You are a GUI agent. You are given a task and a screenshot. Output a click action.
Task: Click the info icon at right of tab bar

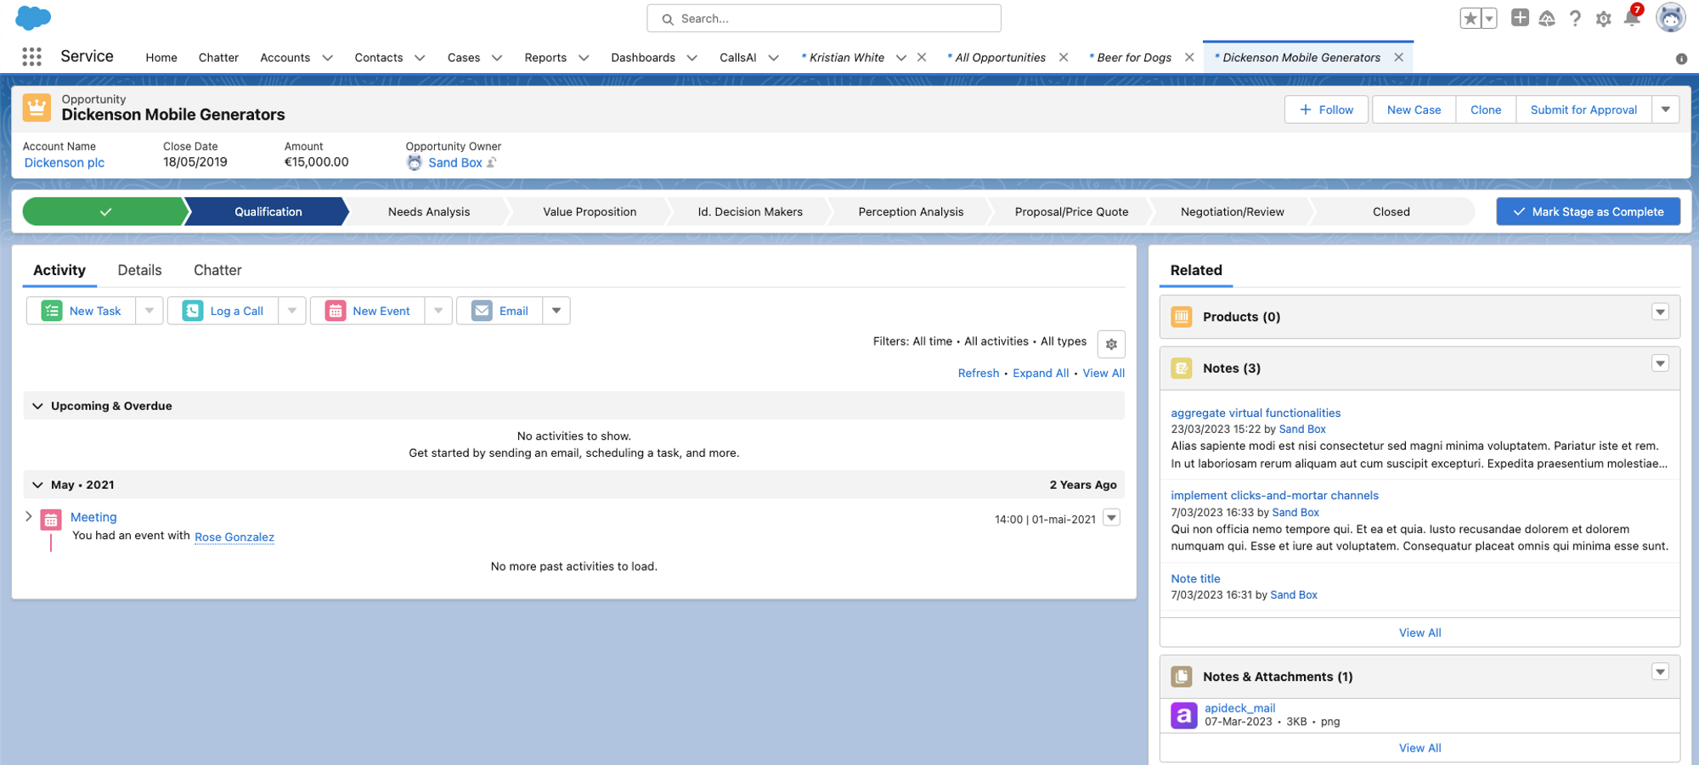pos(1681,59)
